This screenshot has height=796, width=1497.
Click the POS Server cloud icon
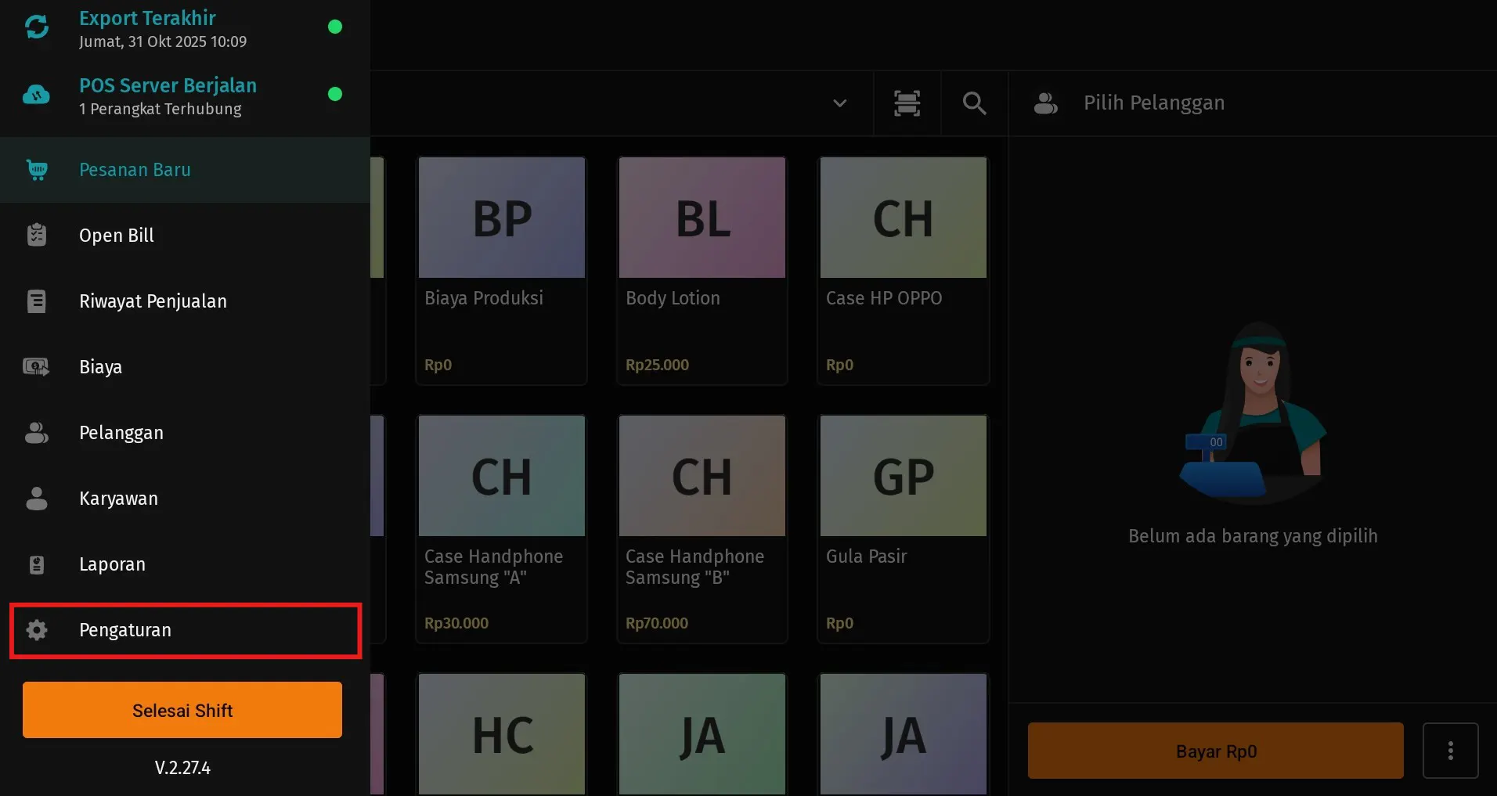pyautogui.click(x=37, y=95)
